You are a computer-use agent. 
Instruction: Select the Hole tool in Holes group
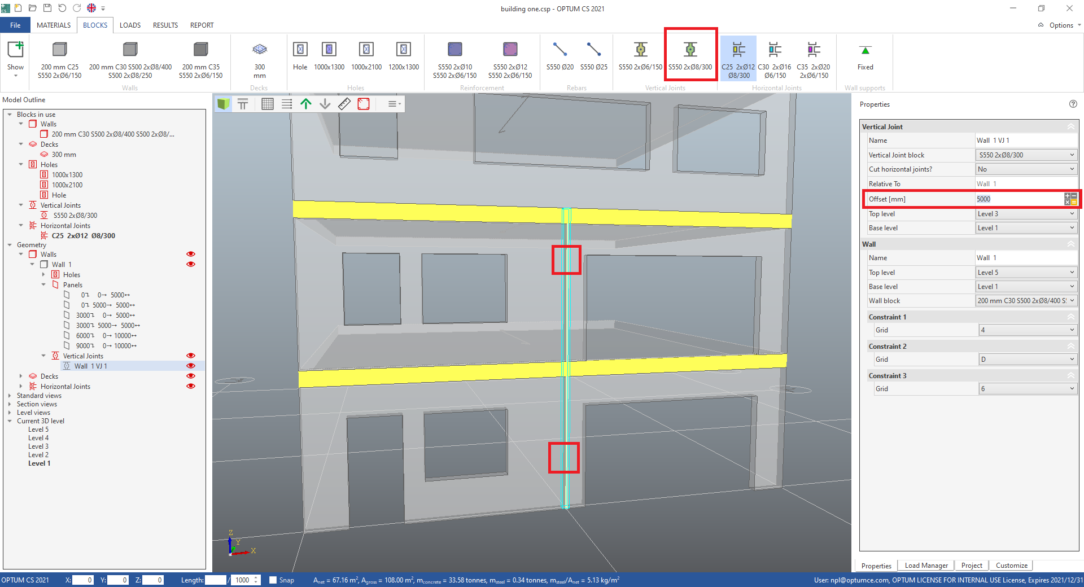tap(300, 54)
